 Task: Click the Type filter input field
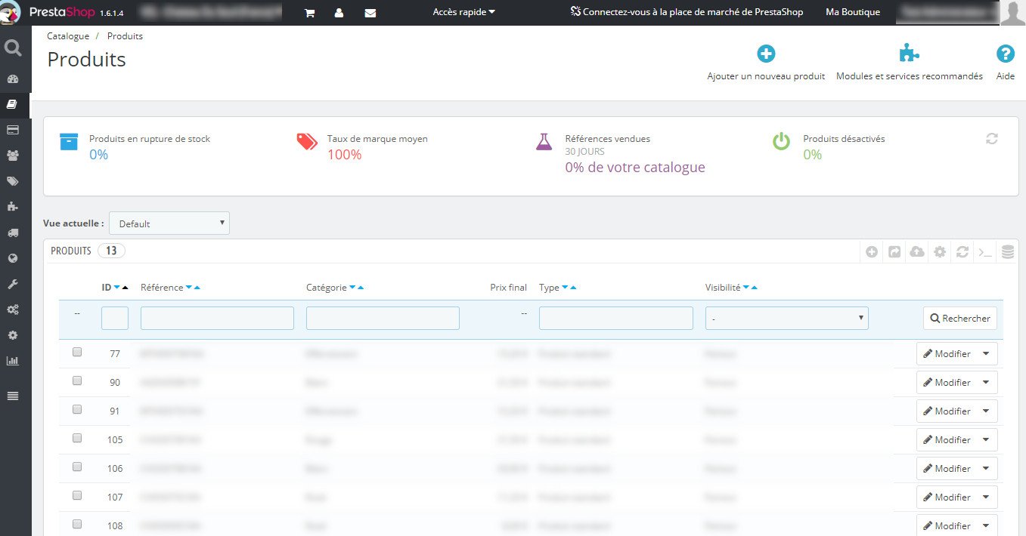point(616,318)
